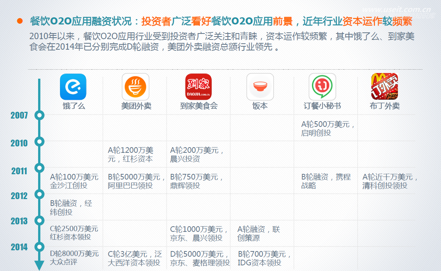Click the 2007 year label

click(19, 115)
